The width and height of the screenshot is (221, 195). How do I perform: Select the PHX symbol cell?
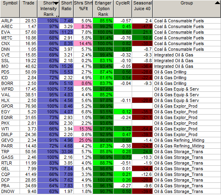click(10, 123)
